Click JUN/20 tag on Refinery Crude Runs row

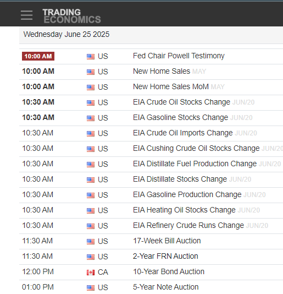[257, 226]
